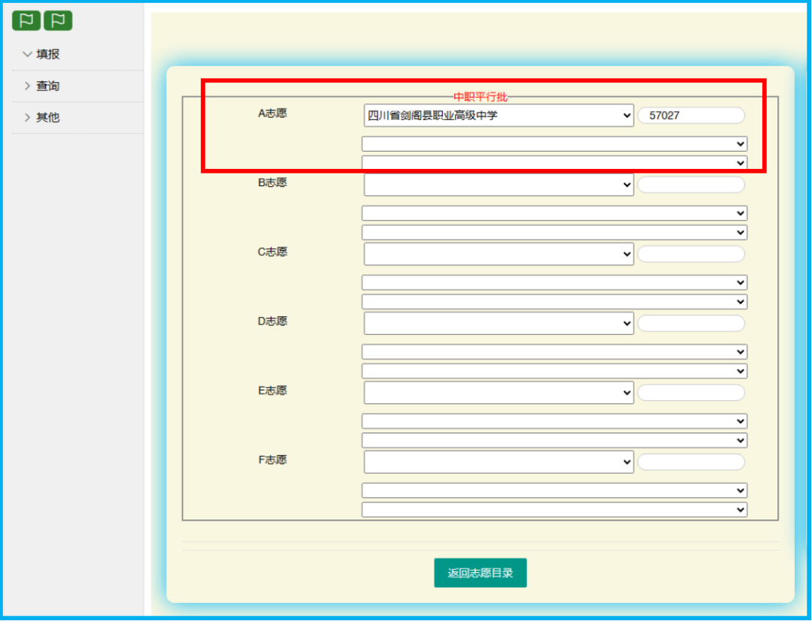Open A志愿 school dropdown showing 四川省剑阁县职业高级中学
812x621 pixels.
tap(498, 116)
